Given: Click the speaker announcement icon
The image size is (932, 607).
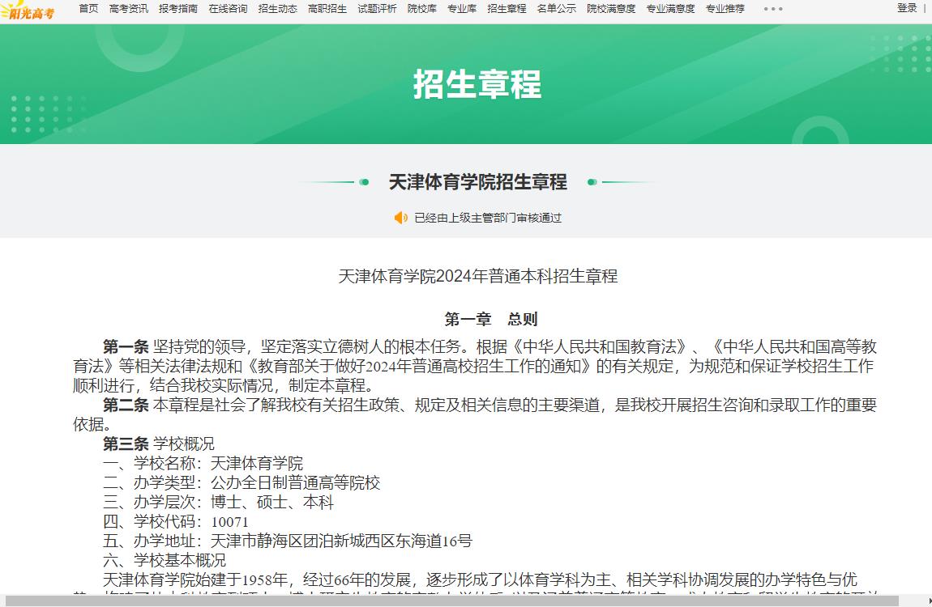Looking at the screenshot, I should coord(401,218).
